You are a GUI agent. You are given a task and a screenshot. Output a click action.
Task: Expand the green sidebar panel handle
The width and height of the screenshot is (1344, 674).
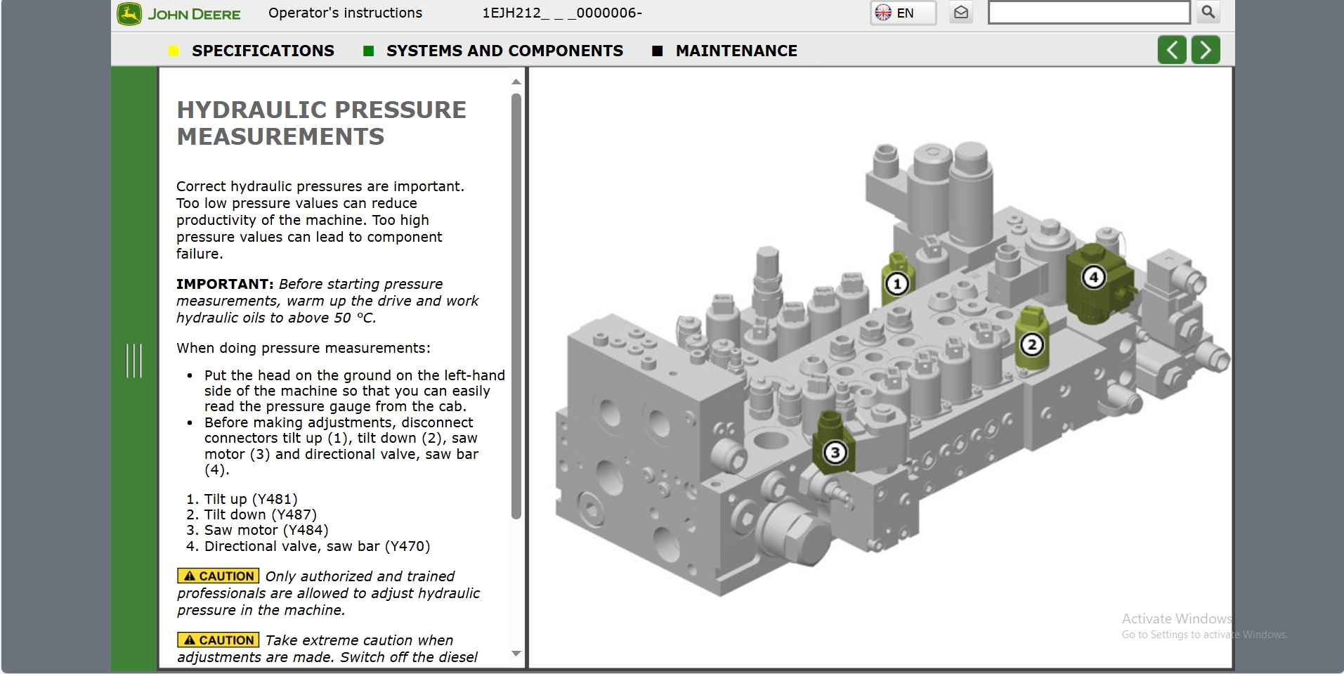[x=133, y=361]
